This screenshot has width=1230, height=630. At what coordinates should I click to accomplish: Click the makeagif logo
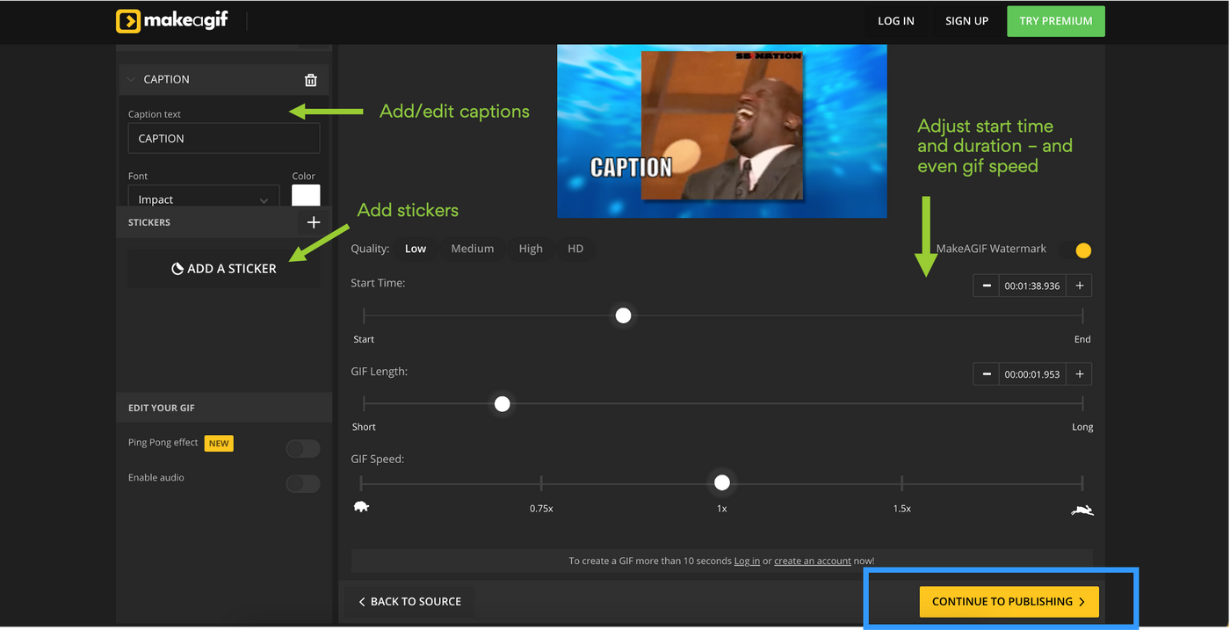point(172,20)
